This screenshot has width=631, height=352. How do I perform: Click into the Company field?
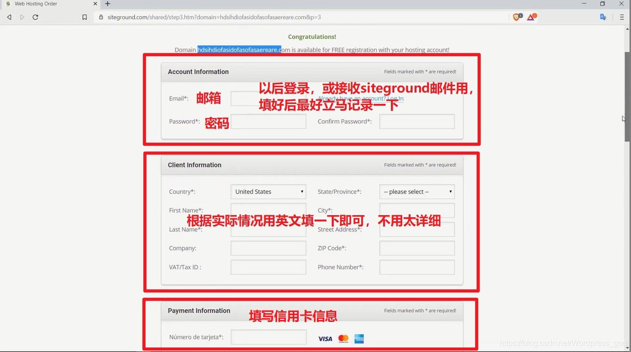coord(268,248)
